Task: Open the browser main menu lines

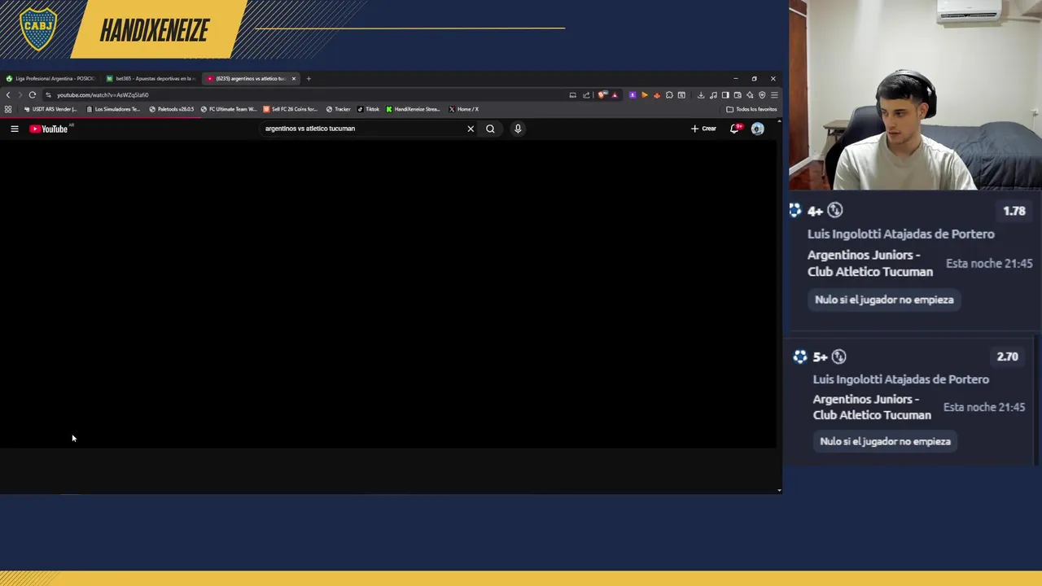Action: [774, 95]
